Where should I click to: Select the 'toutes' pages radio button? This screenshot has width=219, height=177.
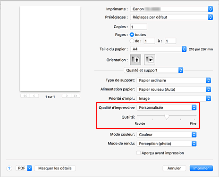(x=132, y=35)
